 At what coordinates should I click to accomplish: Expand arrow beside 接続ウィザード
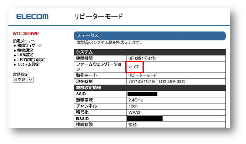click(x=15, y=46)
